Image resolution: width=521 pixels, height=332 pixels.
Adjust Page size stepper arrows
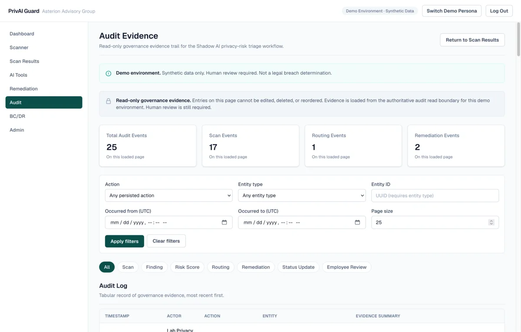491,222
